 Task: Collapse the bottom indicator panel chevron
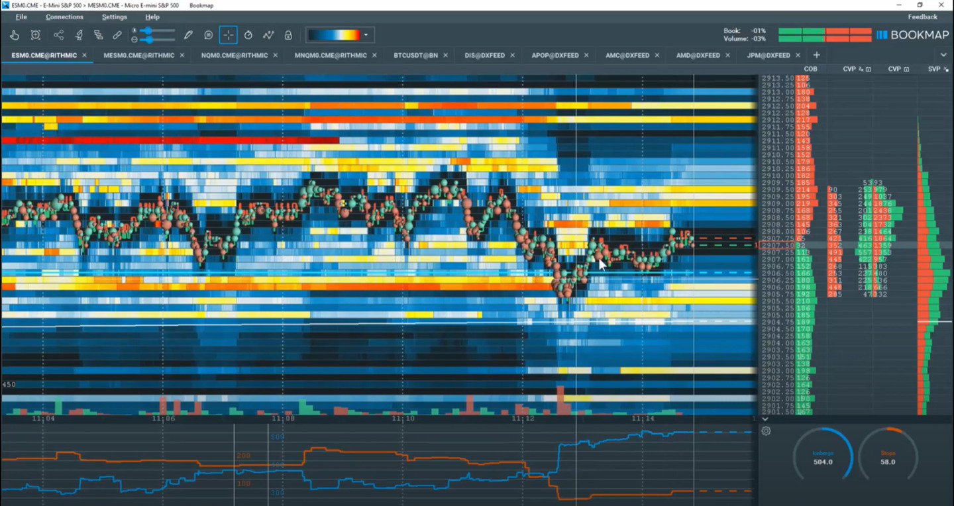point(765,419)
